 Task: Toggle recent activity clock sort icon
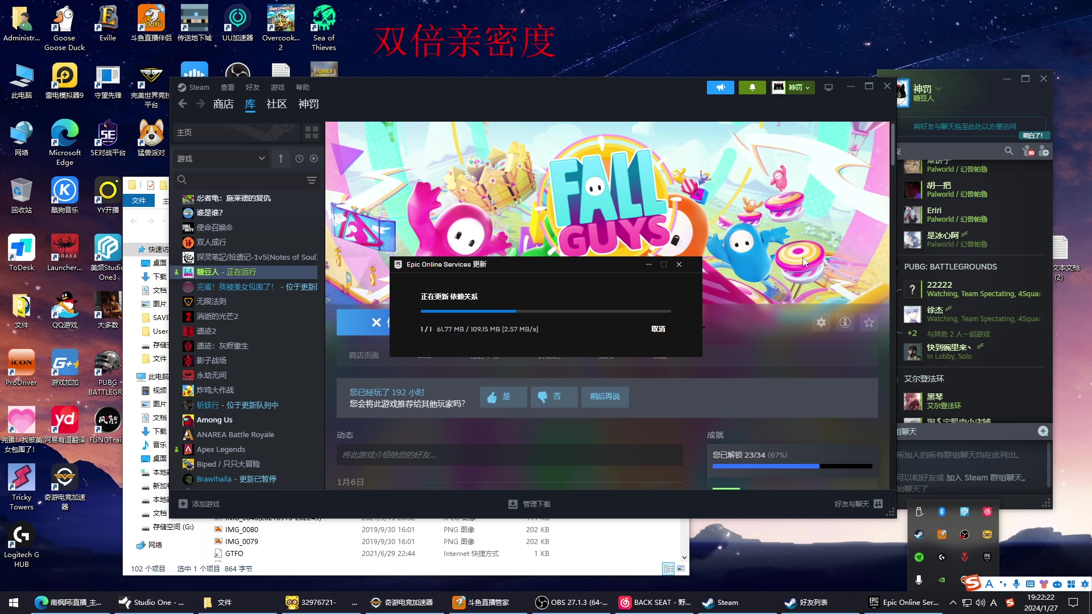(299, 159)
